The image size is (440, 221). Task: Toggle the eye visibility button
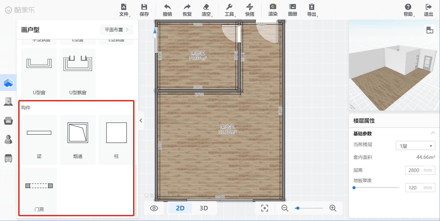click(154, 208)
